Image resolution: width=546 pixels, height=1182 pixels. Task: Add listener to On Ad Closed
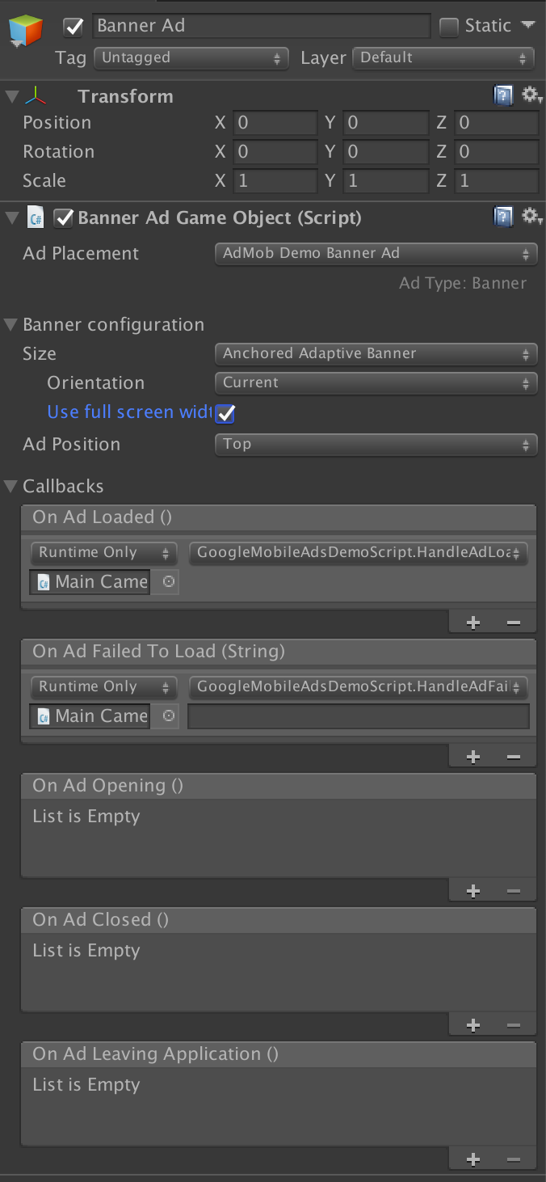pyautogui.click(x=473, y=1025)
